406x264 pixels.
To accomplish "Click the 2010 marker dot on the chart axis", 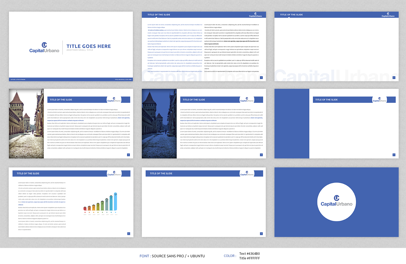I will tap(111, 212).
